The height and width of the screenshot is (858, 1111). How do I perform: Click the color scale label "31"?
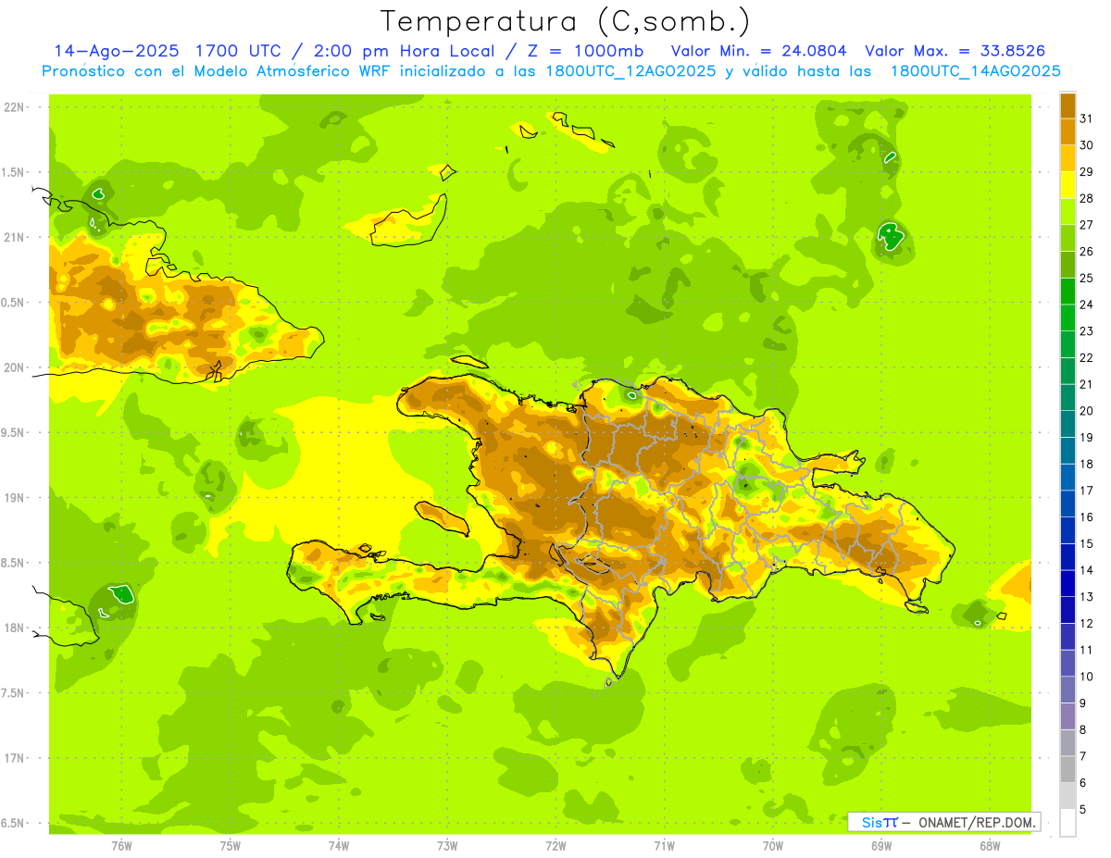(1086, 118)
